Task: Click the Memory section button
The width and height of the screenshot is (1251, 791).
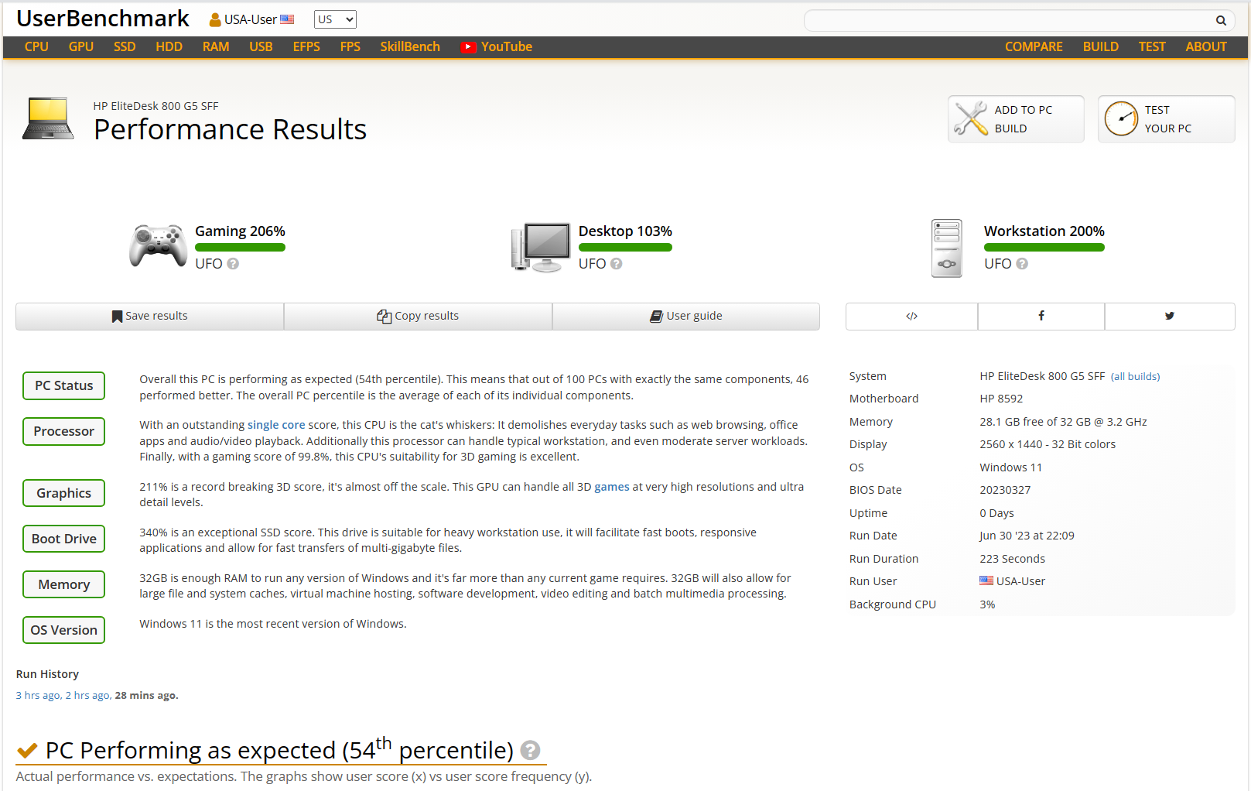Action: [x=64, y=584]
